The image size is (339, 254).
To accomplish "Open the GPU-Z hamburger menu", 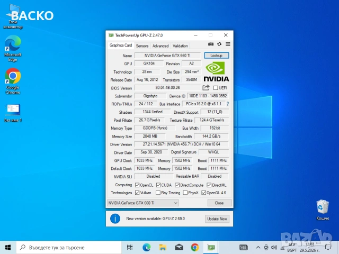I will (x=228, y=44).
